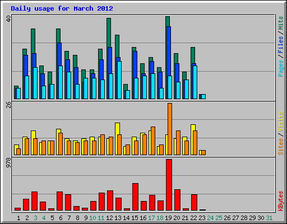
Task: Click the cyan Pages bar for day 13
Action: coord(119,80)
